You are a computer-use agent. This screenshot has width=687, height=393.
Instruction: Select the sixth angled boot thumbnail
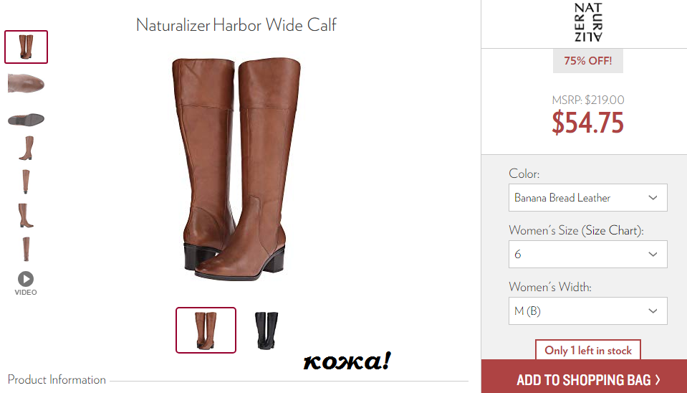27,215
